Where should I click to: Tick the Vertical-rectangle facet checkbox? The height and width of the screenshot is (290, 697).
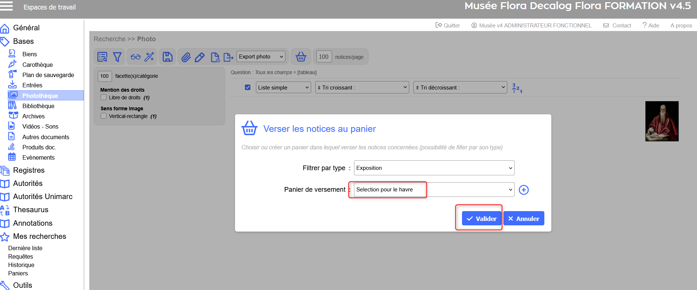[x=104, y=116]
